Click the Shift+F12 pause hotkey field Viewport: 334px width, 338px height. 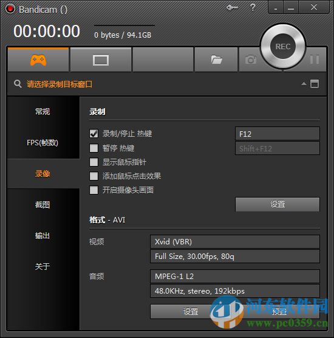[x=278, y=148]
